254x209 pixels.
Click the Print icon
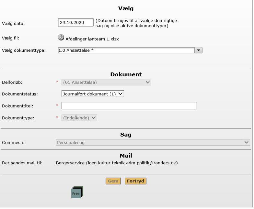click(x=77, y=192)
